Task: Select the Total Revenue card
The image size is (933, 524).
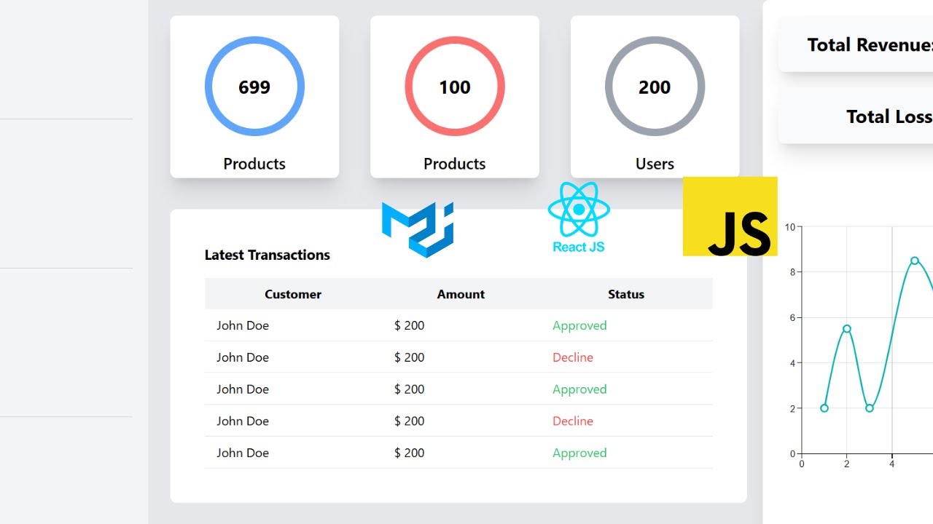Action: [x=856, y=44]
